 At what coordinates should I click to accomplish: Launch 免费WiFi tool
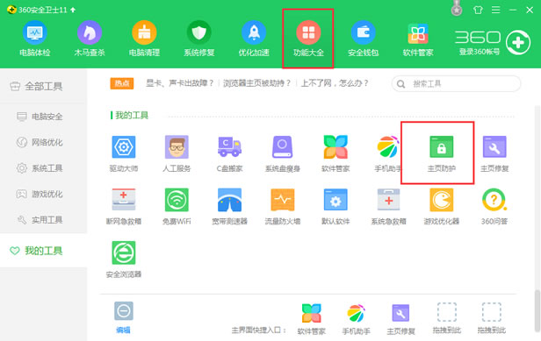[x=177, y=206]
